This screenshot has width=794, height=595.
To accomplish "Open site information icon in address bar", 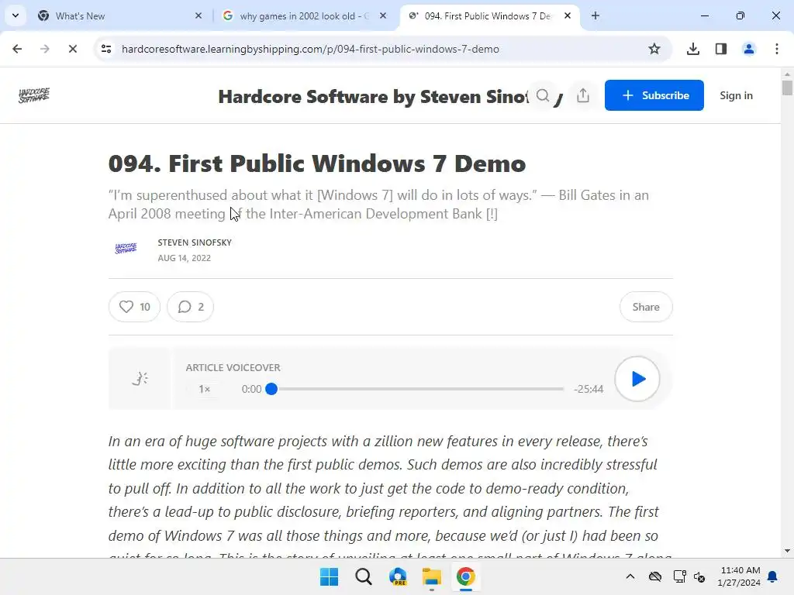I will tap(106, 49).
